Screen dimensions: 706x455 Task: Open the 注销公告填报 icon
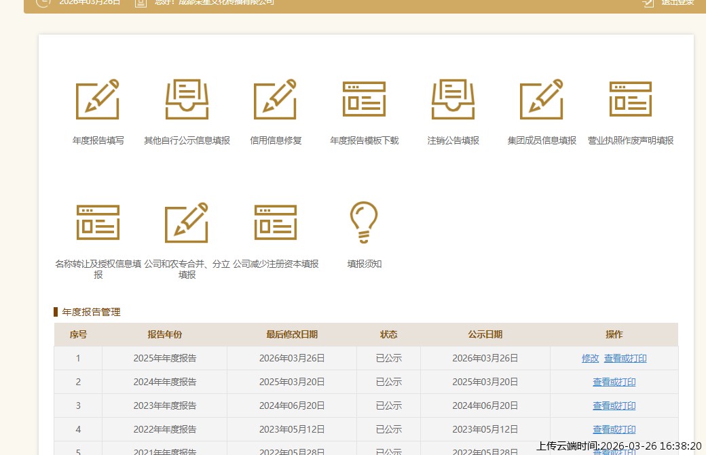click(453, 100)
